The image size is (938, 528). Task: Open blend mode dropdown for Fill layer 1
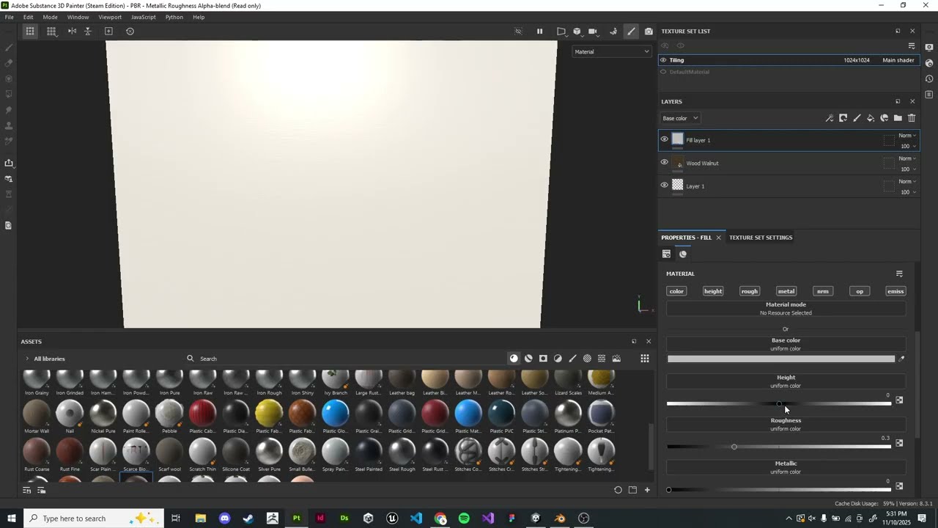tap(907, 136)
